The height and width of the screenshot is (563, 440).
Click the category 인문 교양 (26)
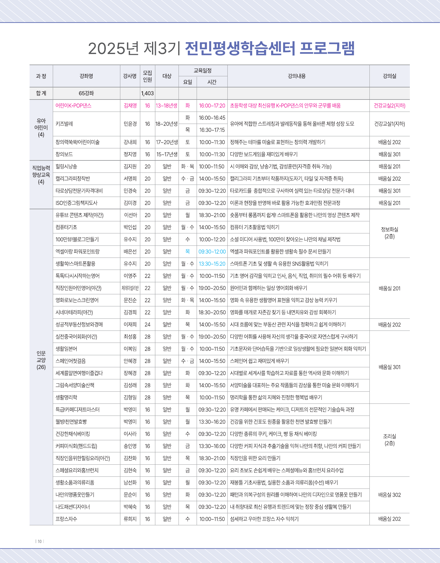click(41, 360)
